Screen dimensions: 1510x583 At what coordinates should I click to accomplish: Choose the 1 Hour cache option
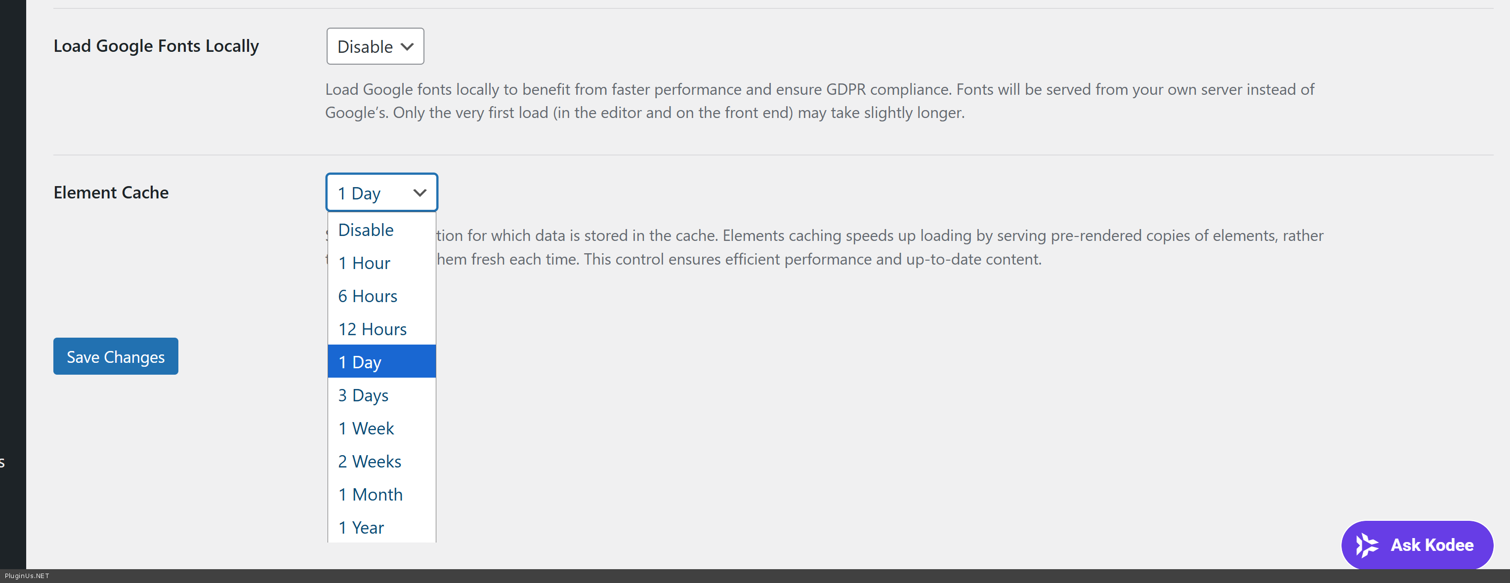(x=364, y=264)
